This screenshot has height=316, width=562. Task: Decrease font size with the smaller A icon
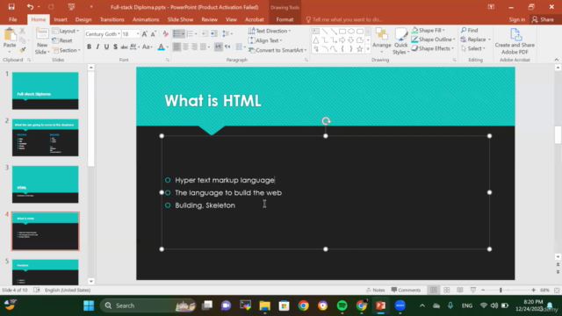pos(153,34)
